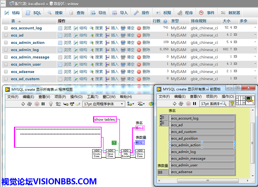Click the VI connector pane grid icon
Image resolution: width=258 pixels, height=187 pixels.
pyautogui.click(x=240, y=101)
